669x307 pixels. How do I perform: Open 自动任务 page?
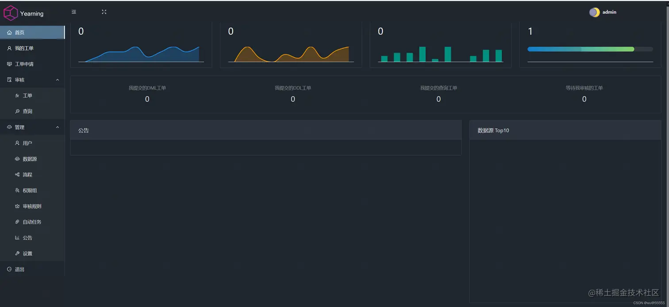point(32,222)
